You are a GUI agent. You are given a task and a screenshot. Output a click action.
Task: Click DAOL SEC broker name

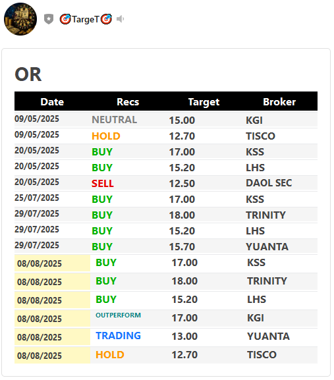click(x=269, y=183)
